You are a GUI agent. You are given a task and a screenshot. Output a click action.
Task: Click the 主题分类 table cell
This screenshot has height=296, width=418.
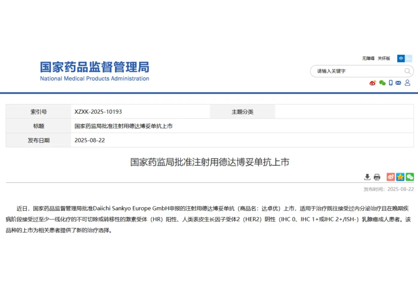(x=242, y=111)
